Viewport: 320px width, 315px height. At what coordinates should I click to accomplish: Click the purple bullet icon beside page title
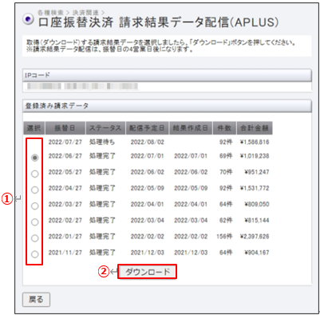coord(28,19)
